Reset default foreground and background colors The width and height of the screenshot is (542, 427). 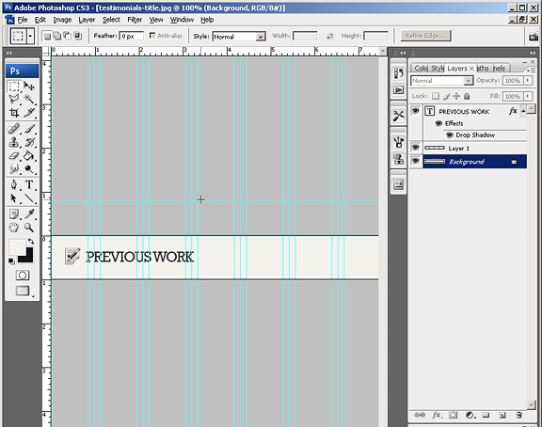(11, 261)
